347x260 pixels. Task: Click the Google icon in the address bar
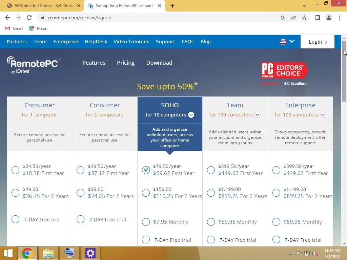pos(282,18)
